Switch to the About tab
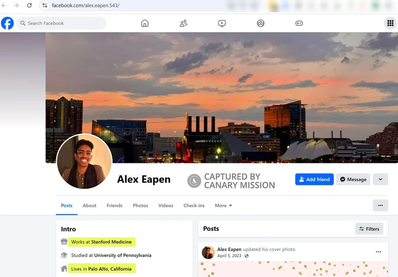Screen dimensions: 398x277 90,205
